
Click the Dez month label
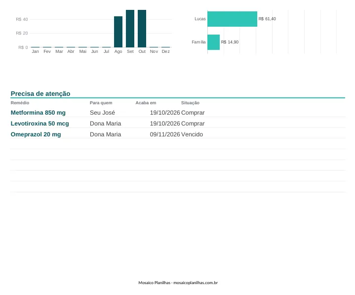[x=166, y=51]
